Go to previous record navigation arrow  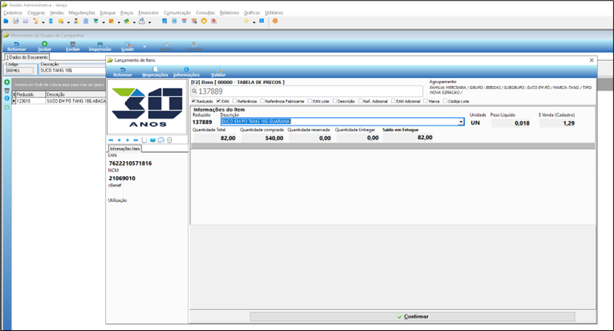point(119,140)
